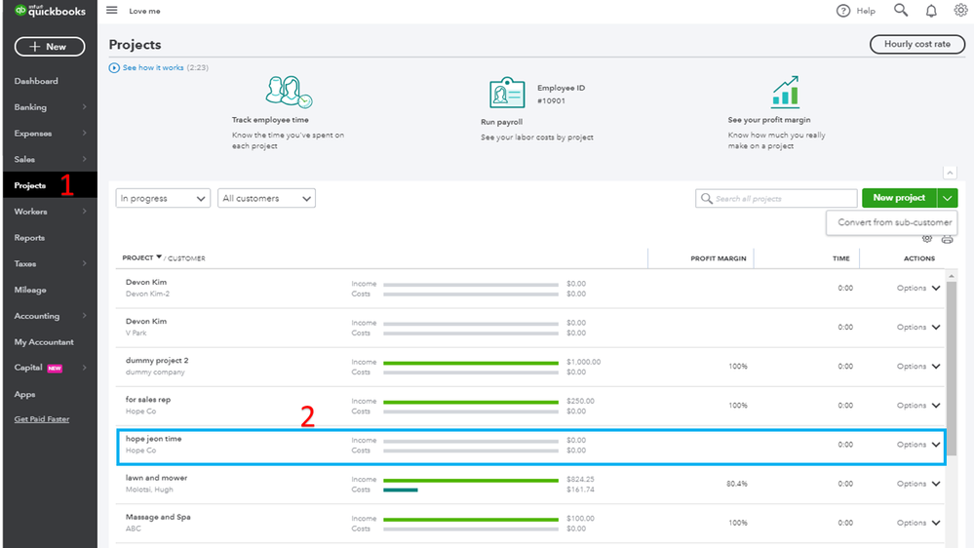Click the Hourly cost rate button
The width and height of the screenshot is (974, 548).
916,45
